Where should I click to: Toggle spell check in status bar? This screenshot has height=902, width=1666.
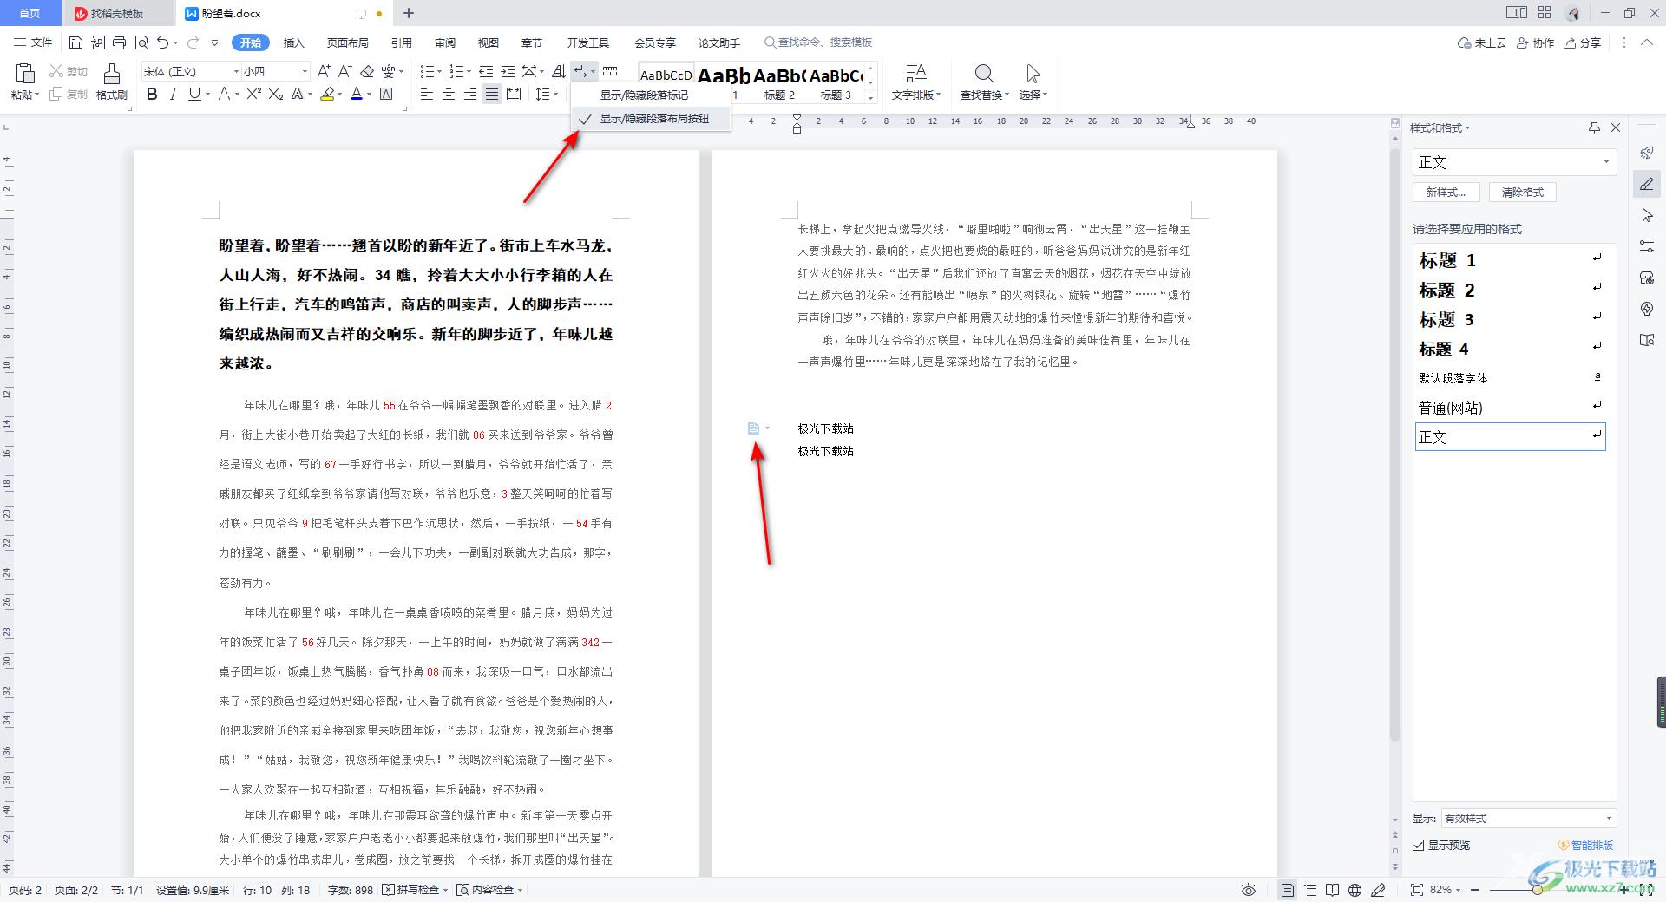[x=416, y=890]
